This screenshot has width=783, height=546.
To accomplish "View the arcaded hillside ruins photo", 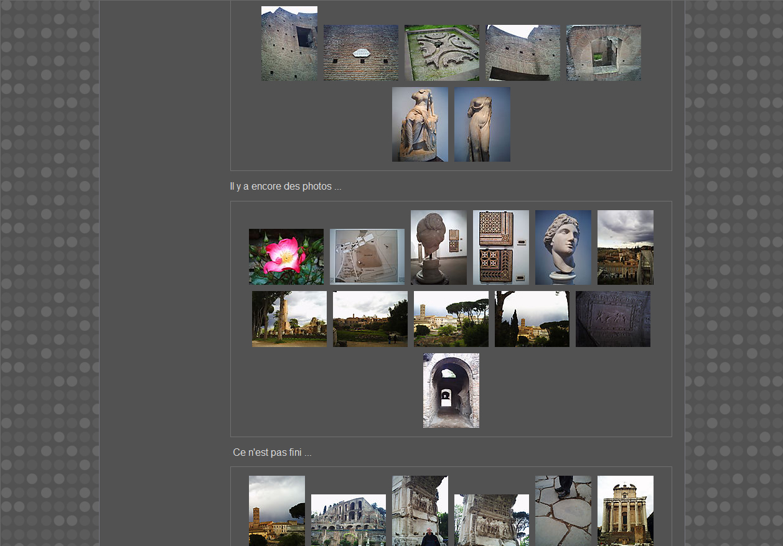I will tap(348, 520).
